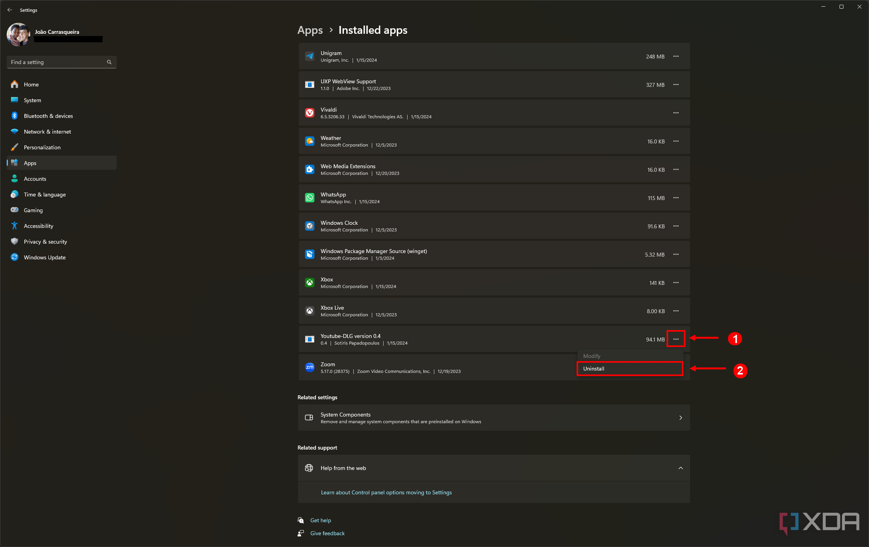Open more options for Unigram
Screen dimensions: 869x547
coord(676,57)
